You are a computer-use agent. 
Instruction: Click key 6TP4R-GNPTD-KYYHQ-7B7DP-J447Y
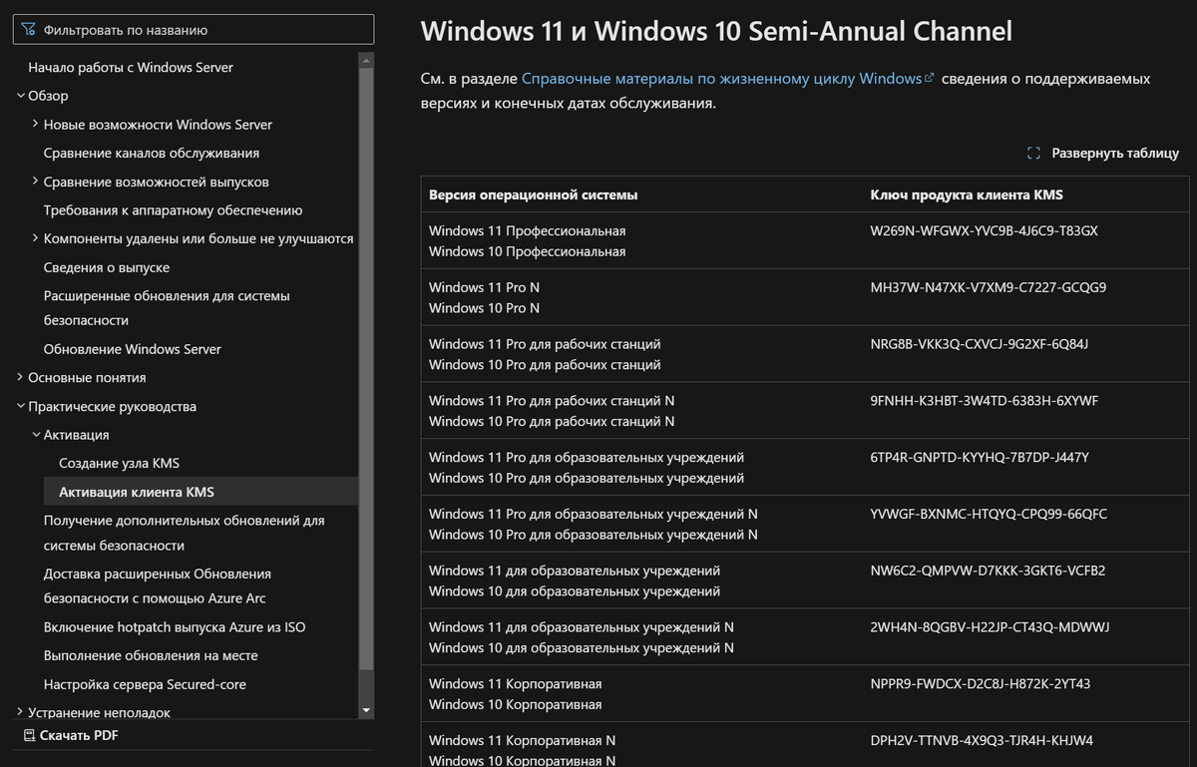point(980,457)
